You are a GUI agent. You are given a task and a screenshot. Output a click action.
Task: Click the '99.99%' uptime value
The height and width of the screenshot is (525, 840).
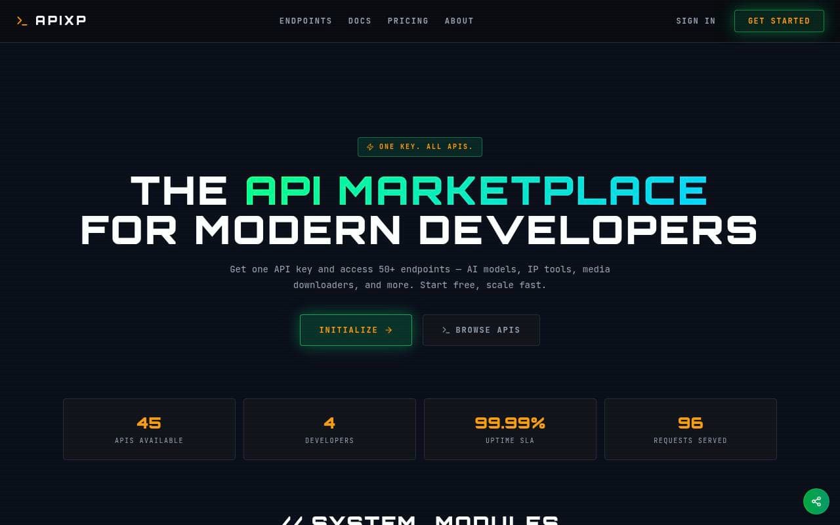510,423
